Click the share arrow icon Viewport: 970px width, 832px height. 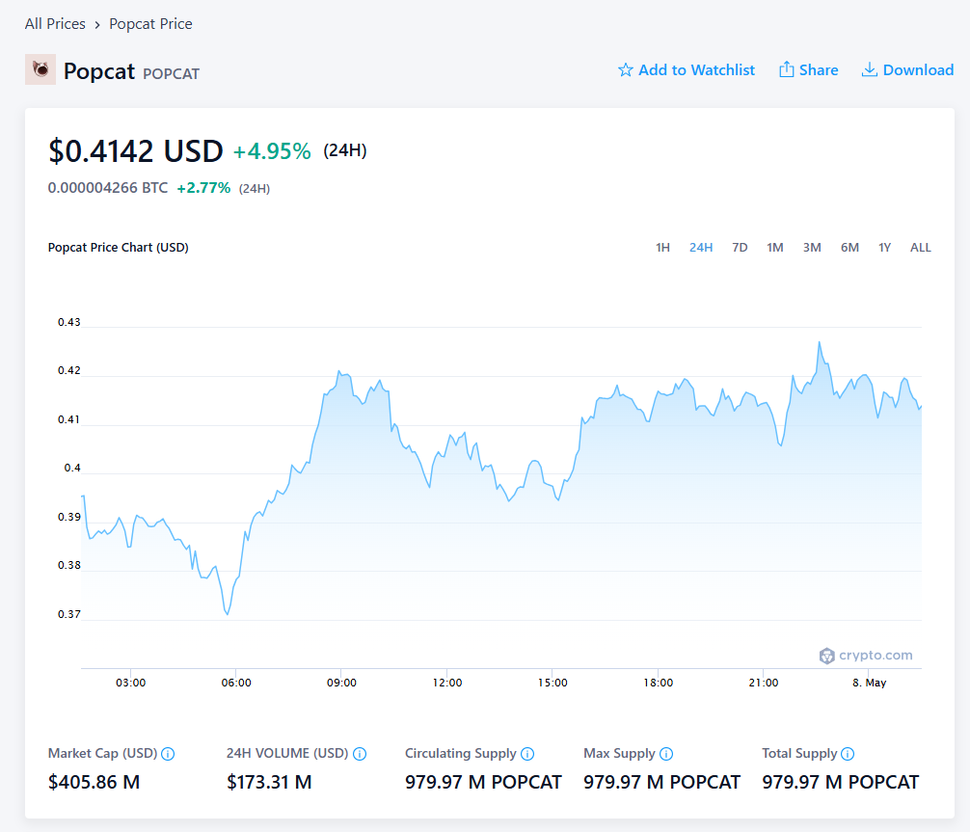786,69
